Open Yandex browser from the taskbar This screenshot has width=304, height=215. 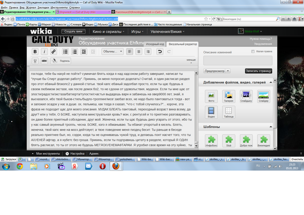(x=75, y=166)
